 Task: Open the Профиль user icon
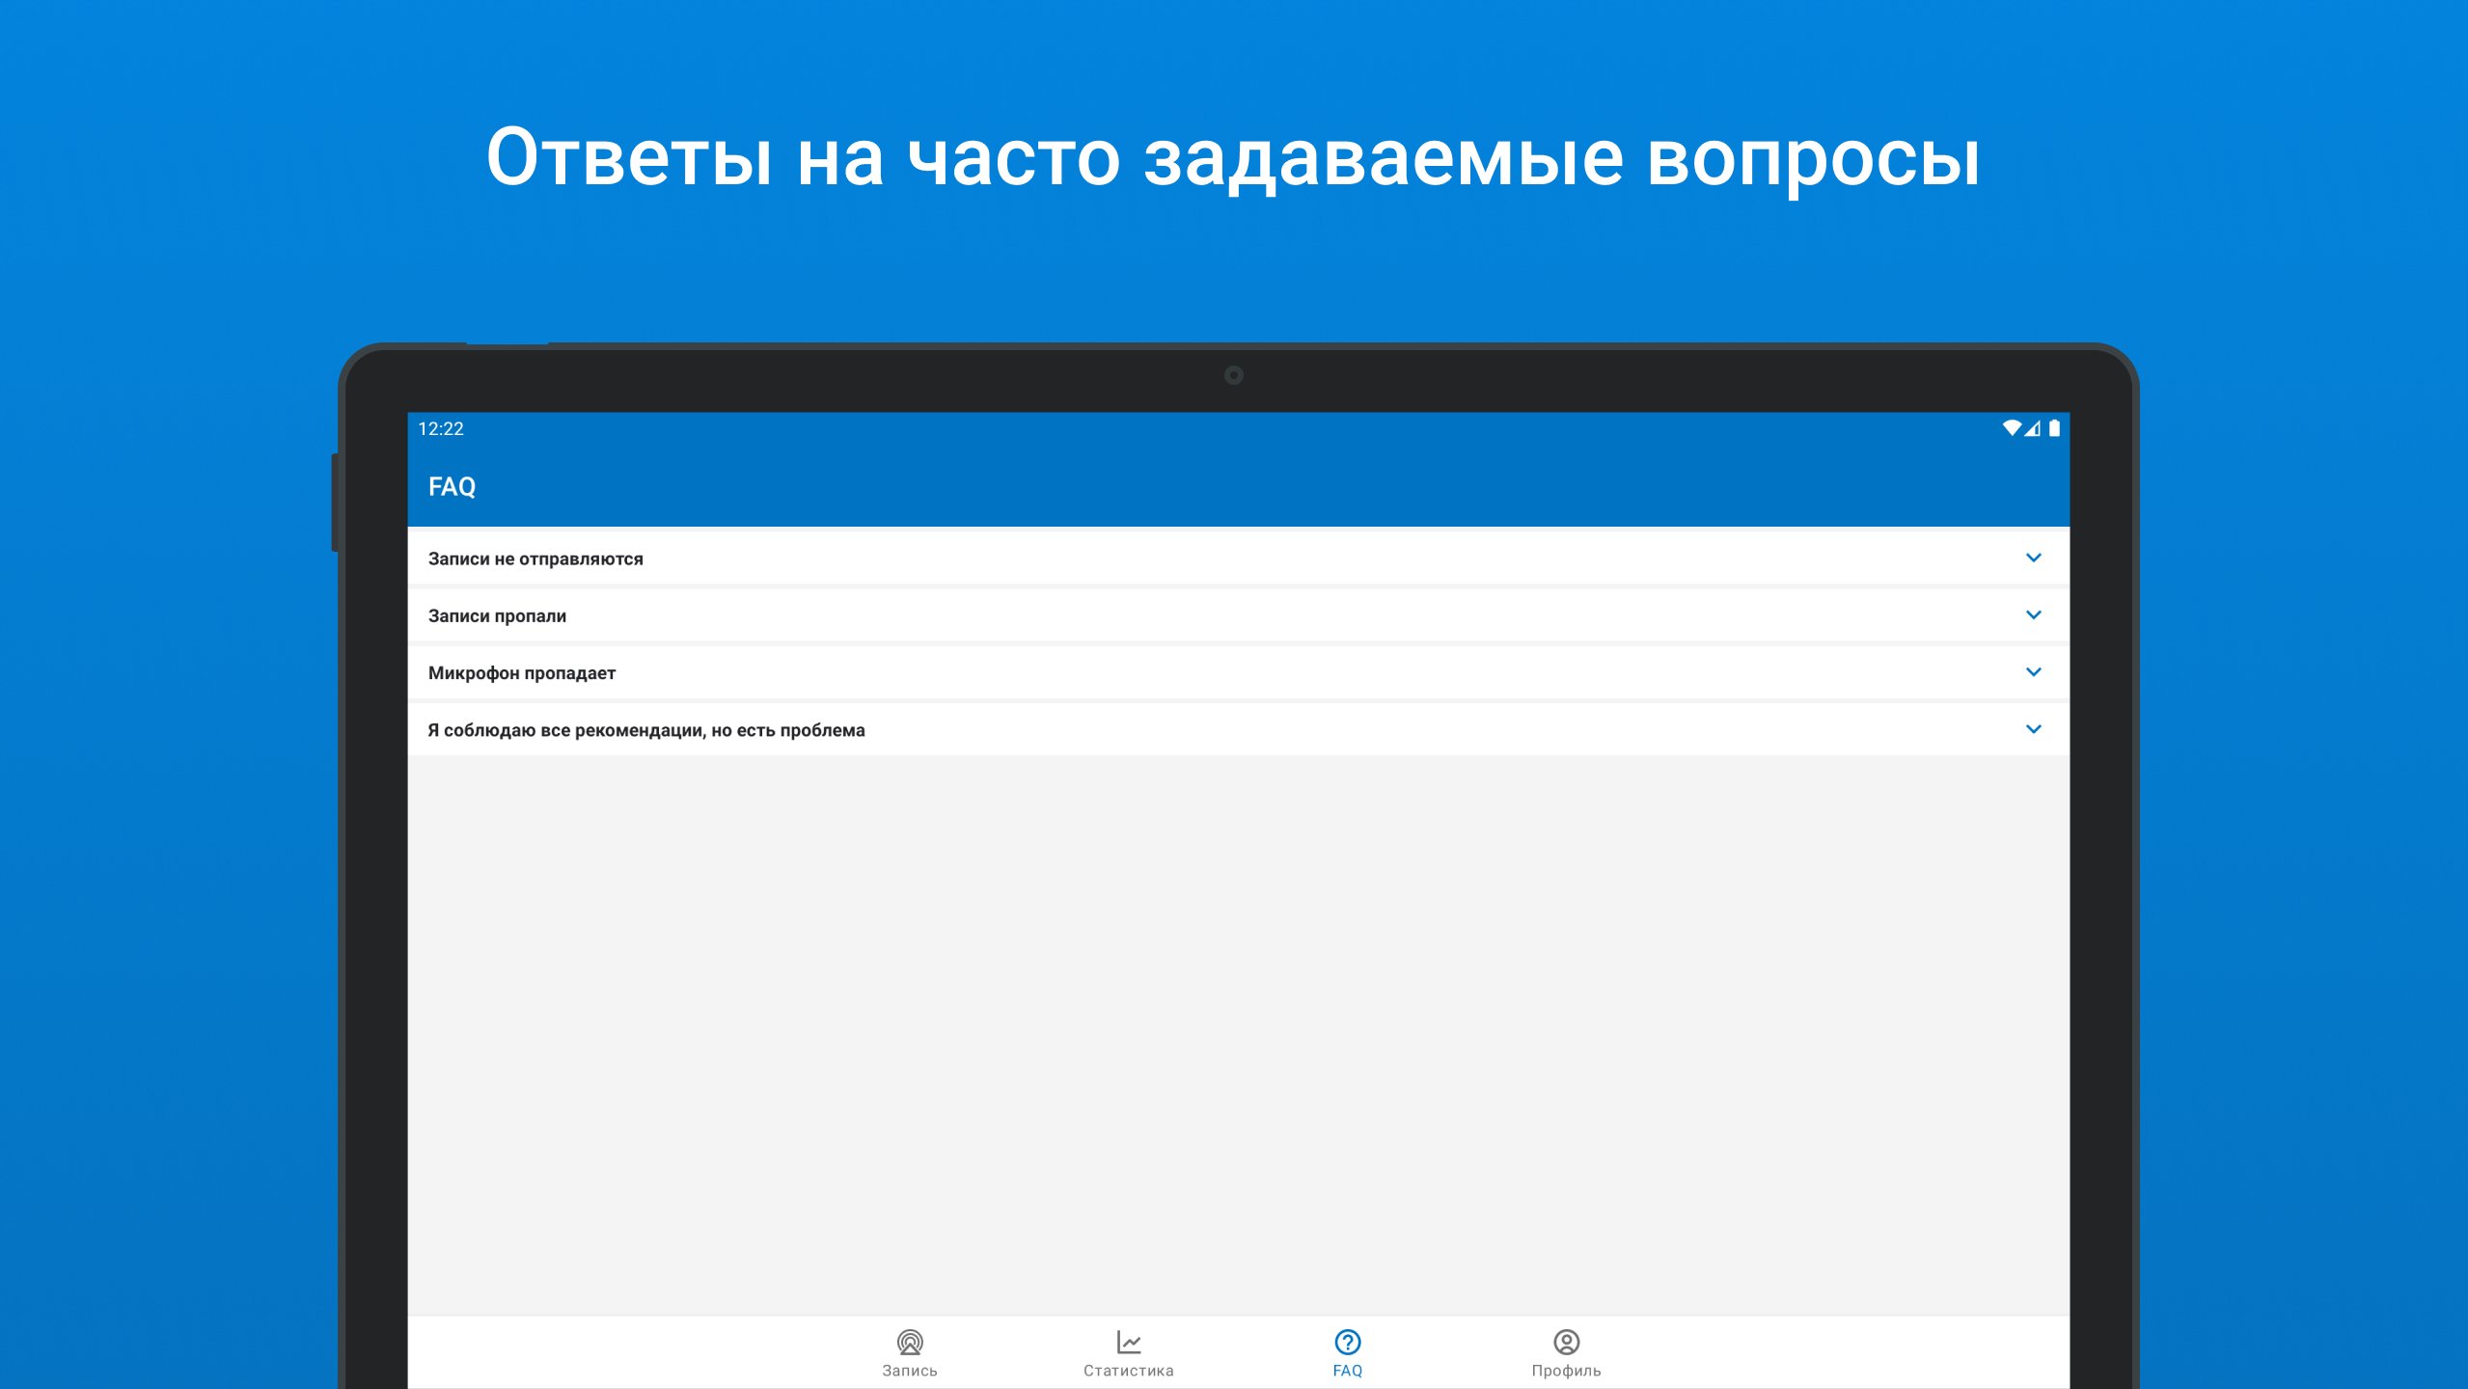(x=1565, y=1341)
